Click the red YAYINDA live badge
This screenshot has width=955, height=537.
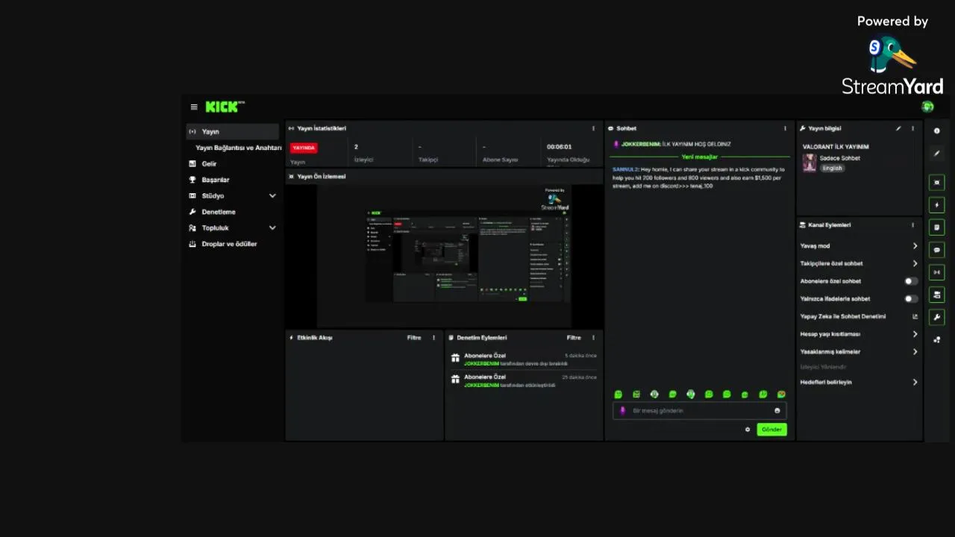304,148
